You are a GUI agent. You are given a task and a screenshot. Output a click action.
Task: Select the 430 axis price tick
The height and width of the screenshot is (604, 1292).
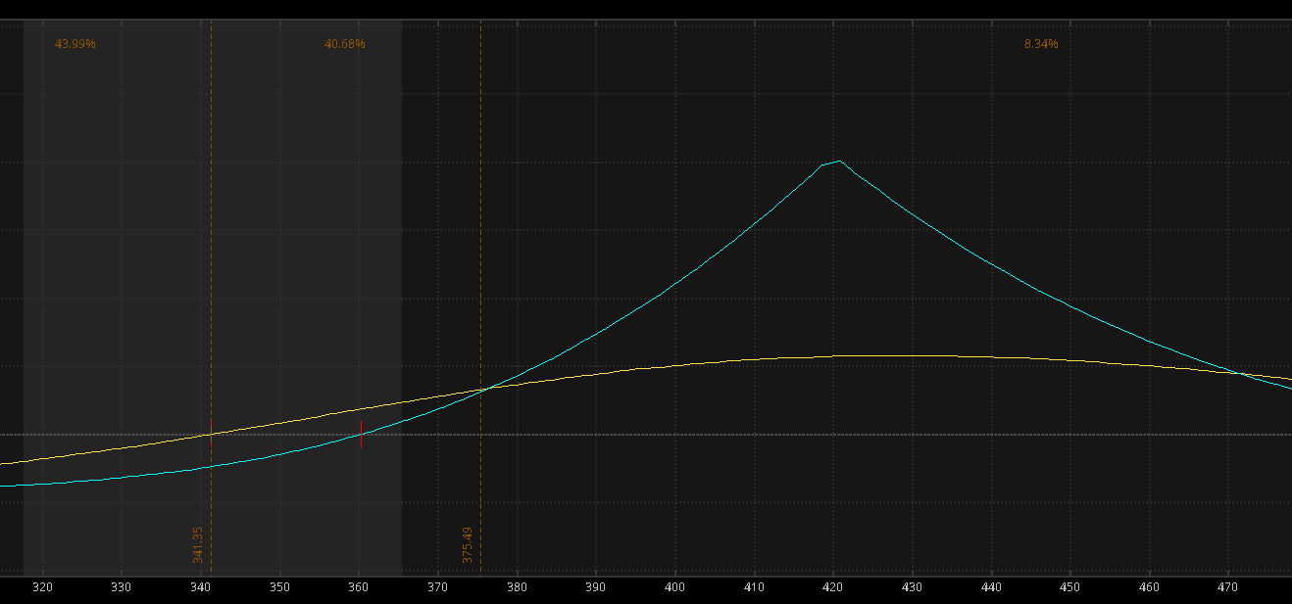tap(912, 587)
